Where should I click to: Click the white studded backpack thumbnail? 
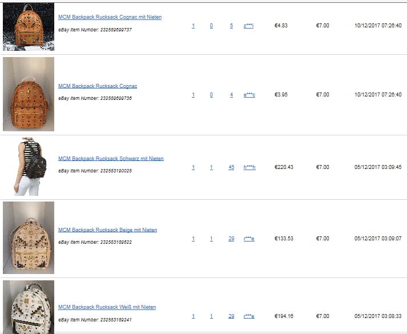(x=29, y=307)
